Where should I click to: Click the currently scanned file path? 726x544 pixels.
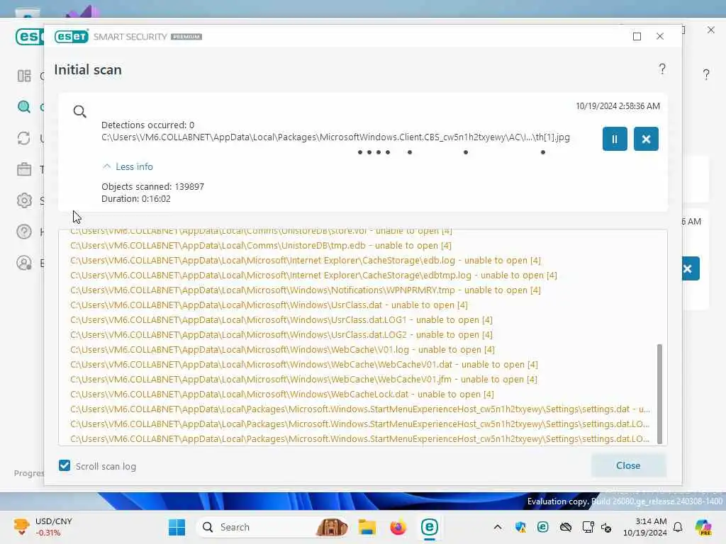coord(335,137)
